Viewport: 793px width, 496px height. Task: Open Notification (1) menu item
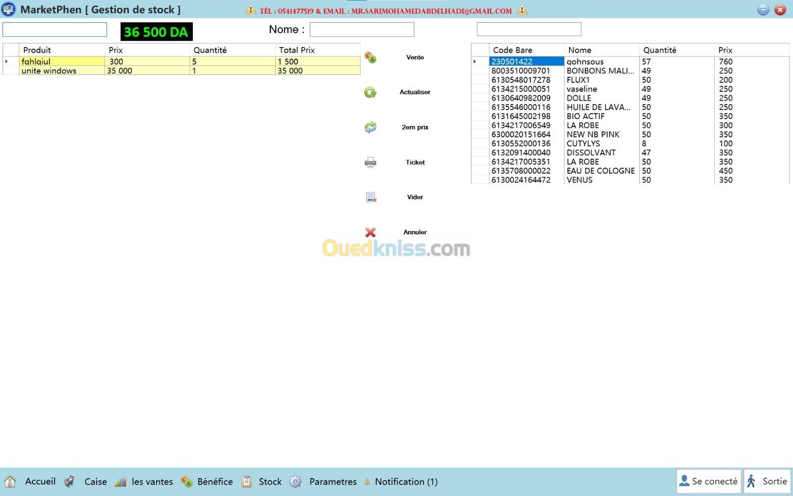coord(406,482)
